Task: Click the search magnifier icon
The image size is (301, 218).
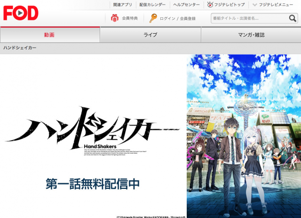Action: click(x=293, y=18)
